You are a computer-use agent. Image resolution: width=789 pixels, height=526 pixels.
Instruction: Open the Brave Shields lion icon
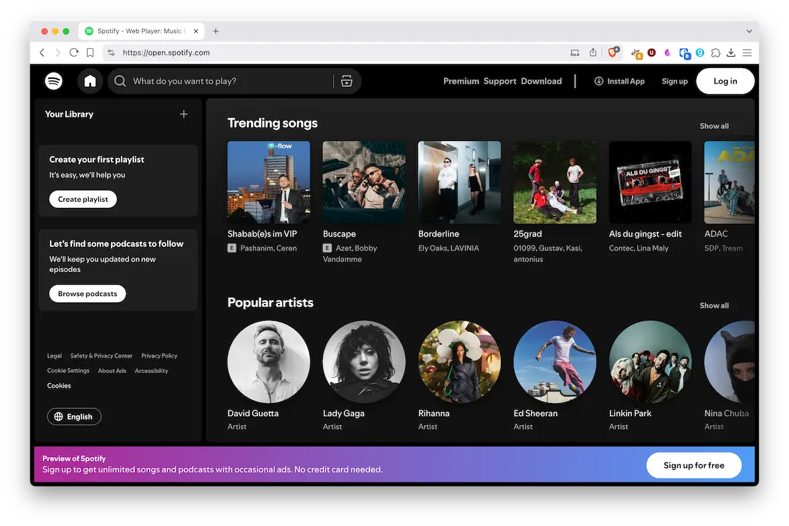(613, 52)
